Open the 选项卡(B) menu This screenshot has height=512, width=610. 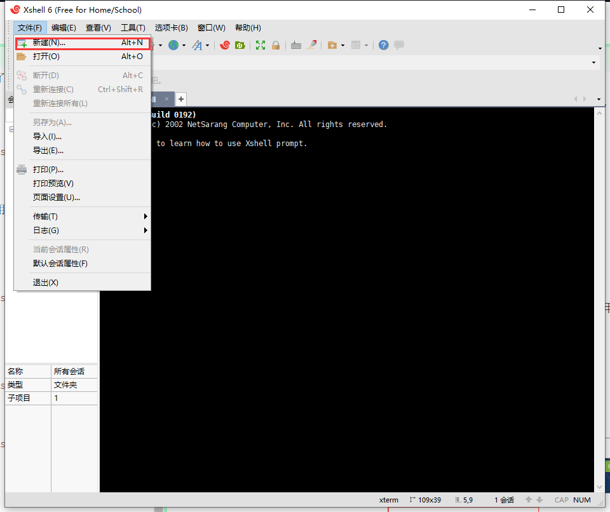click(171, 27)
